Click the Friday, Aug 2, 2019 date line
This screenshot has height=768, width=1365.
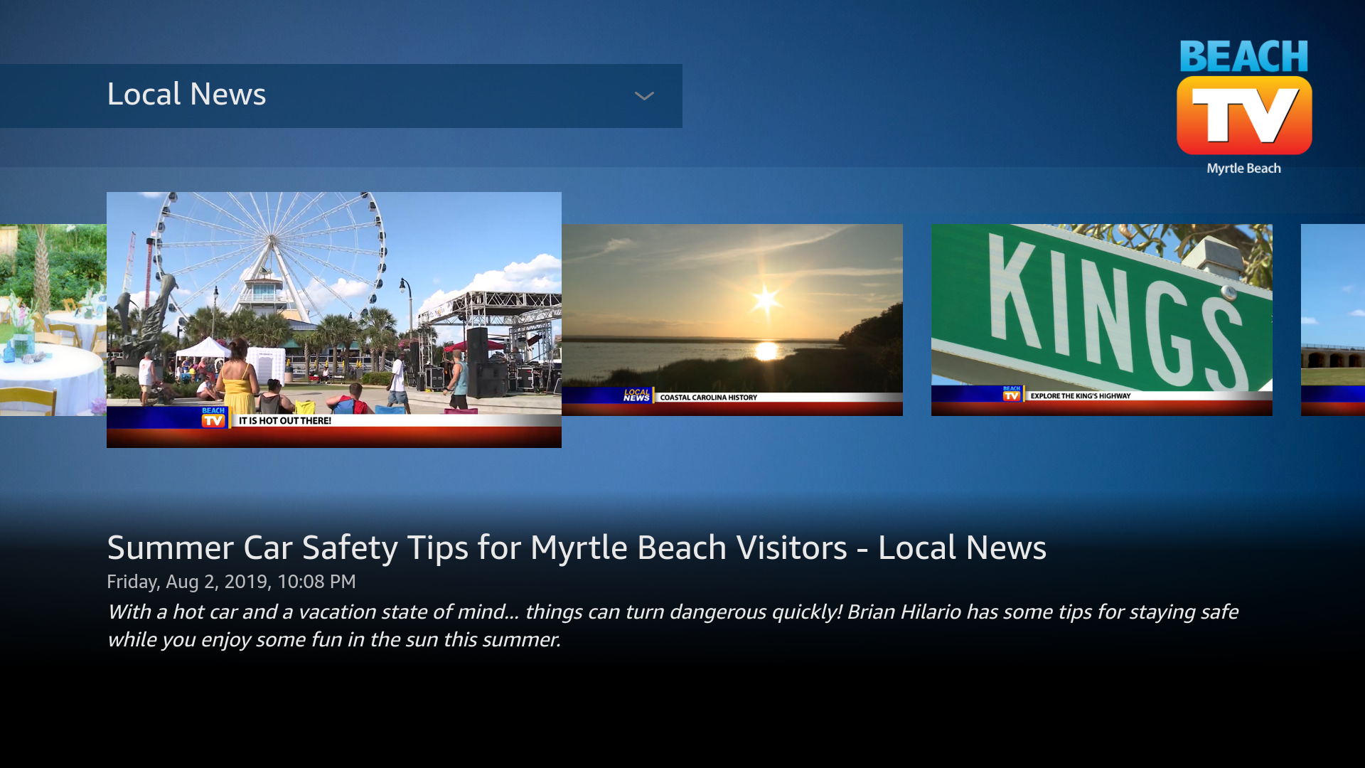(231, 582)
